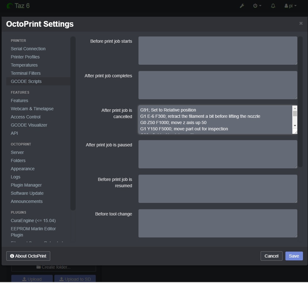Open the pi user menu
308x283 pixels.
pos(290,6)
